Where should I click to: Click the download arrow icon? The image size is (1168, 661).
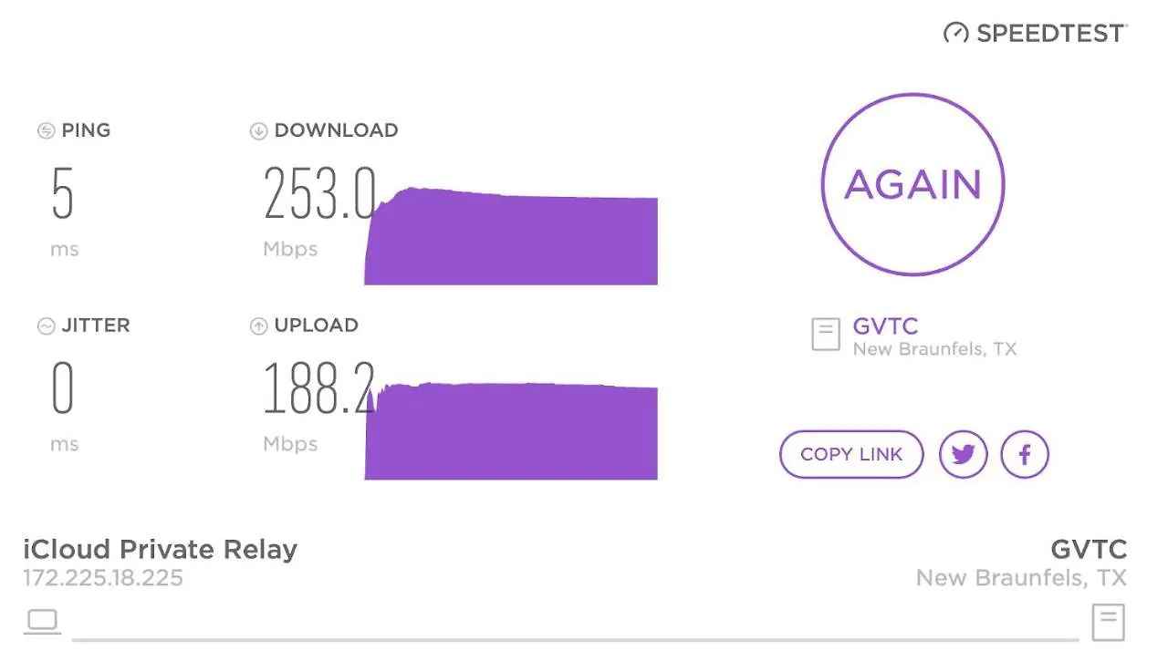[258, 131]
